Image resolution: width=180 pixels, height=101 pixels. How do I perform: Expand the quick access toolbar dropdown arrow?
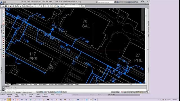coord(5,2)
